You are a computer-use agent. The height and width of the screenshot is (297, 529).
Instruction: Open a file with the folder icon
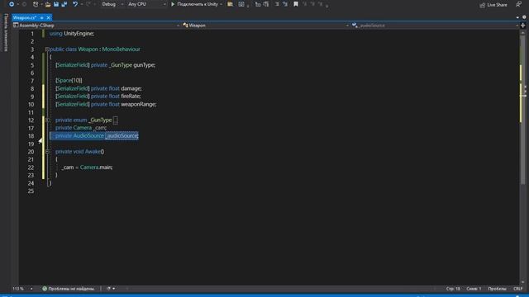[48, 4]
